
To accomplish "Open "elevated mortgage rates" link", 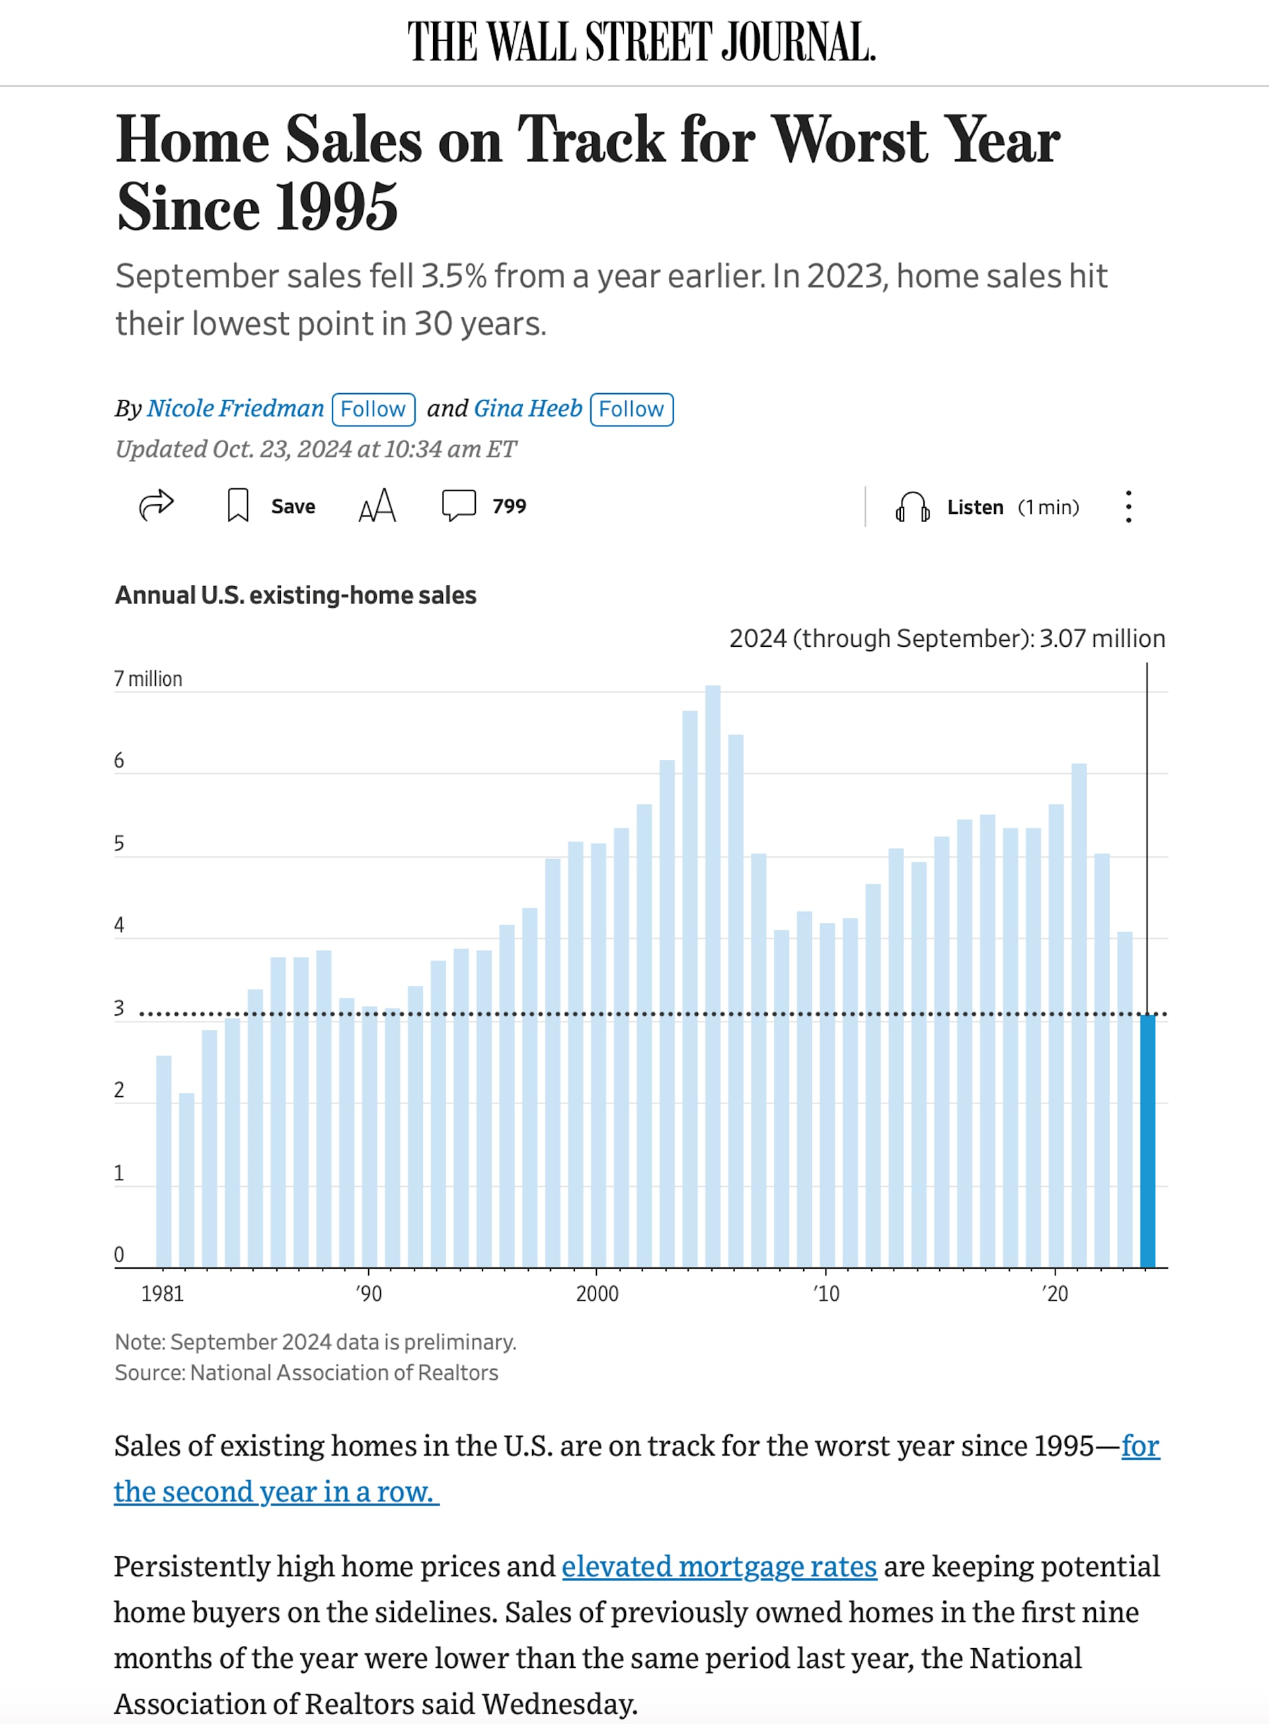I will [719, 1566].
